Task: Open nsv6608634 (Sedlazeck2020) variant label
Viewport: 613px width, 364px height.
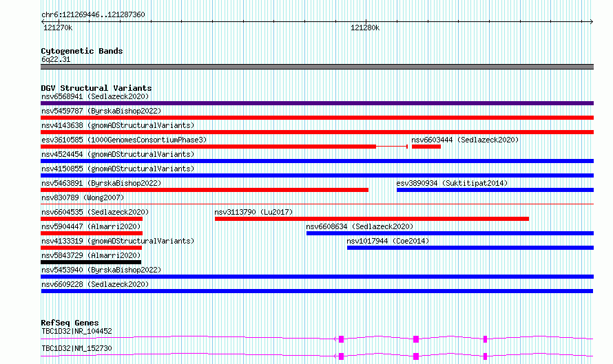Action: point(360,226)
